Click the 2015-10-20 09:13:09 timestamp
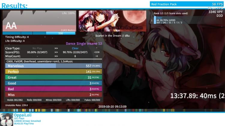This screenshot has width=225, height=126. click(112, 107)
